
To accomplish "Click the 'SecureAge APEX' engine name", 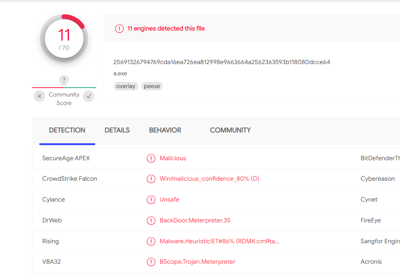I will (x=66, y=158).
